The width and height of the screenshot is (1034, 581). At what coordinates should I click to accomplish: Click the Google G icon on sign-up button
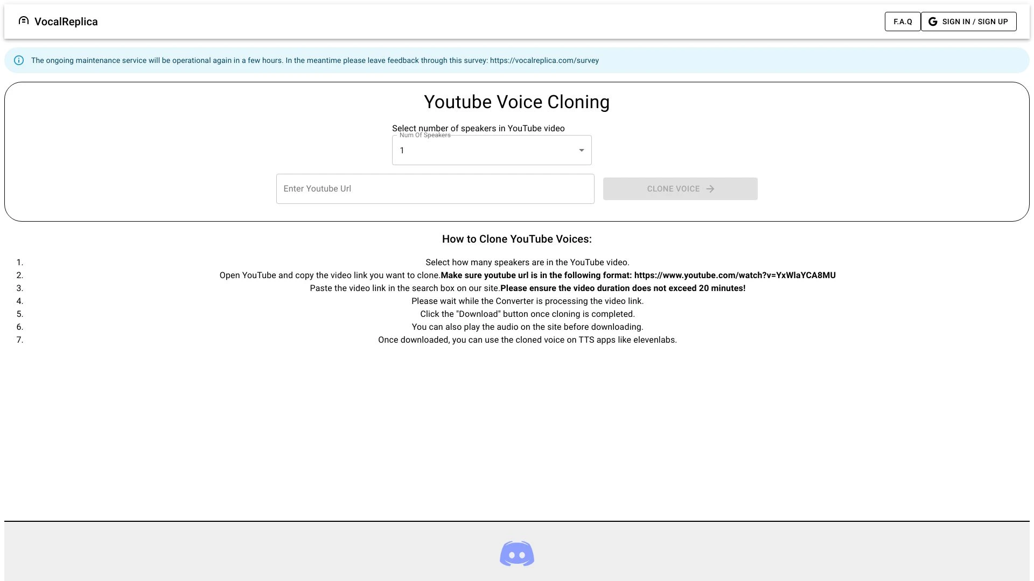click(933, 22)
